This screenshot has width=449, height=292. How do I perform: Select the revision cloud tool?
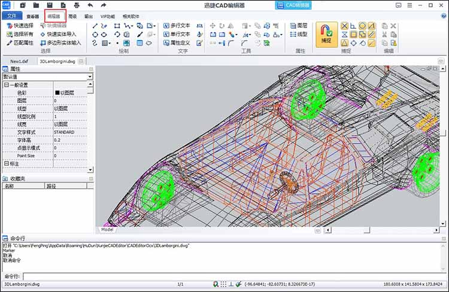[x=149, y=43]
